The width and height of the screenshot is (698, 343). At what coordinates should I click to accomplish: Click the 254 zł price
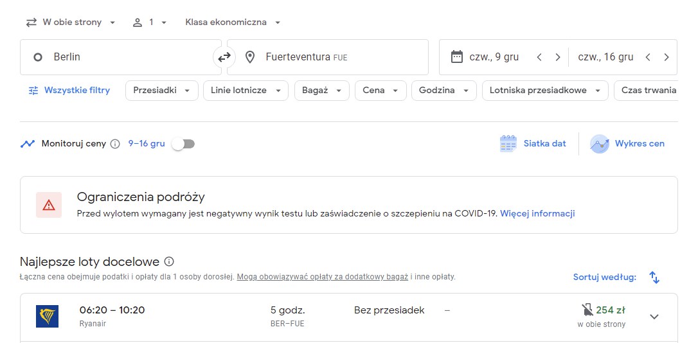click(611, 310)
